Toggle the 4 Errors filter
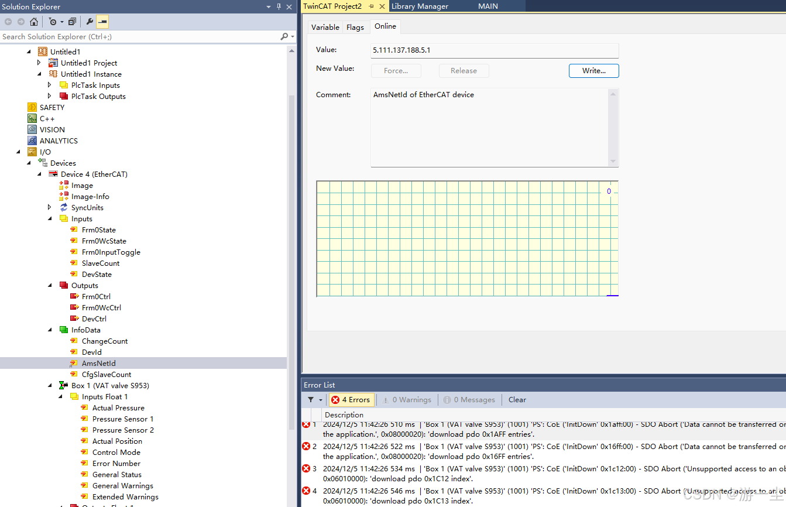786x507 pixels. pos(351,399)
